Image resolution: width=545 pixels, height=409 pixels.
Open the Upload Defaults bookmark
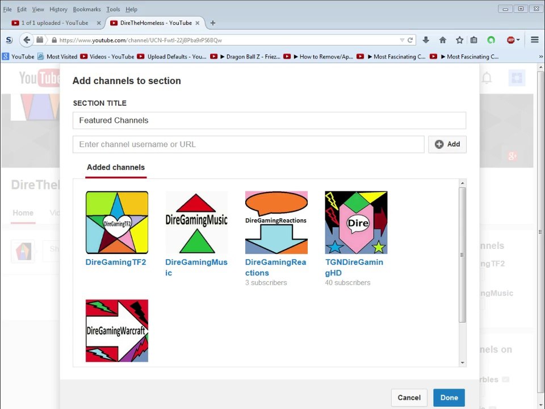coord(171,56)
